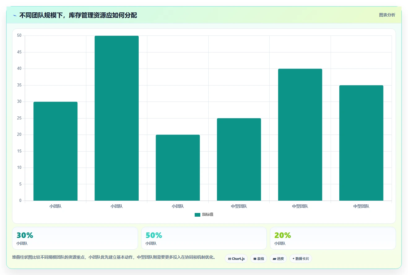Click the y-axis label 10
Viewport: 408px width, 275px height.
pyautogui.click(x=19, y=168)
